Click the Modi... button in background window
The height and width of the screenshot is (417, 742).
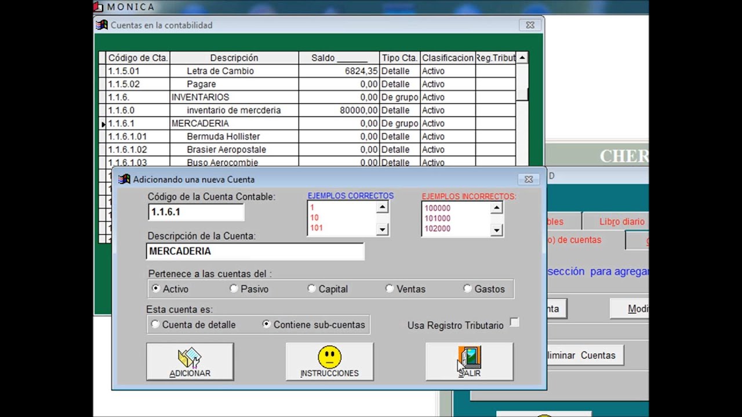[x=630, y=309]
